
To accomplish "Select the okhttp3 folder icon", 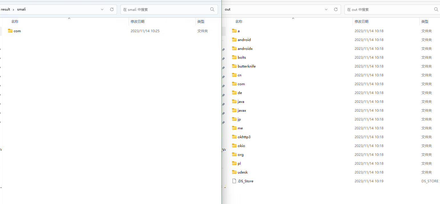I will [234, 137].
